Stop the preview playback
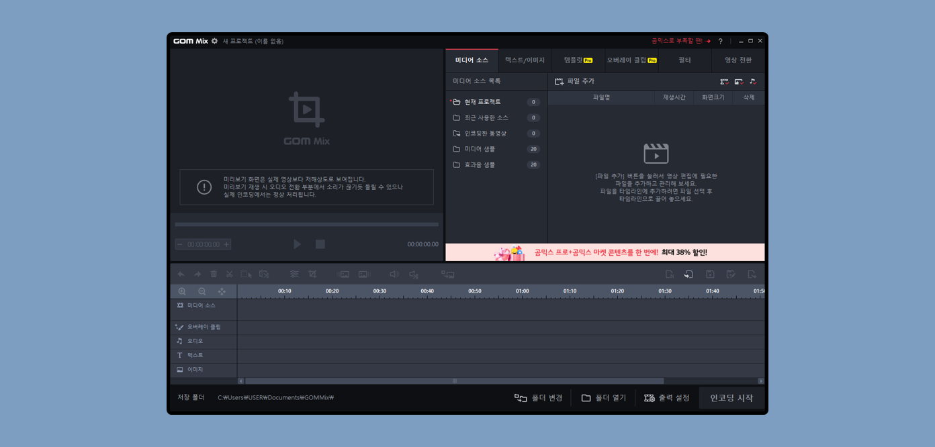 320,244
